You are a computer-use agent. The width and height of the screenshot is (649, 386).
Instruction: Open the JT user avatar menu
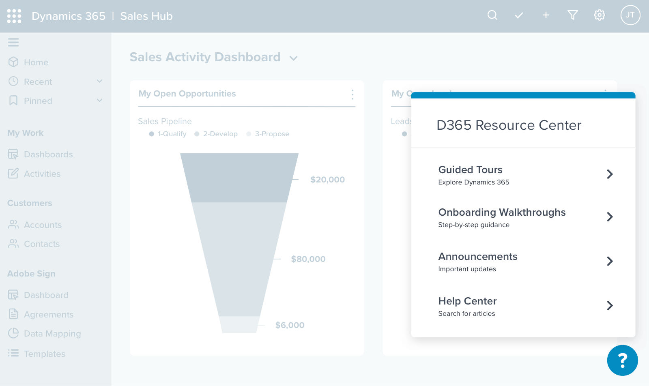click(x=630, y=15)
